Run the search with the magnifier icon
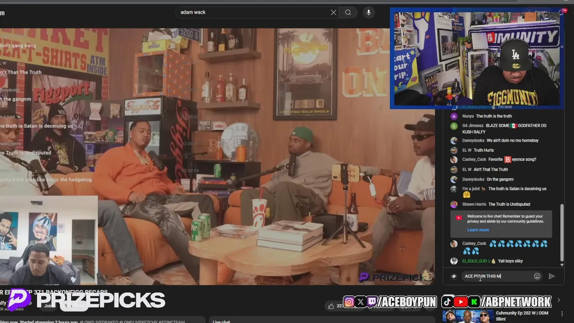This screenshot has height=323, width=574. (x=348, y=13)
